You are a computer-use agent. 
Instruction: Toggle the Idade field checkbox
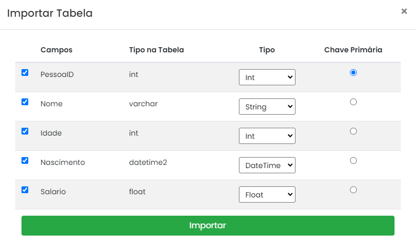[x=25, y=131]
